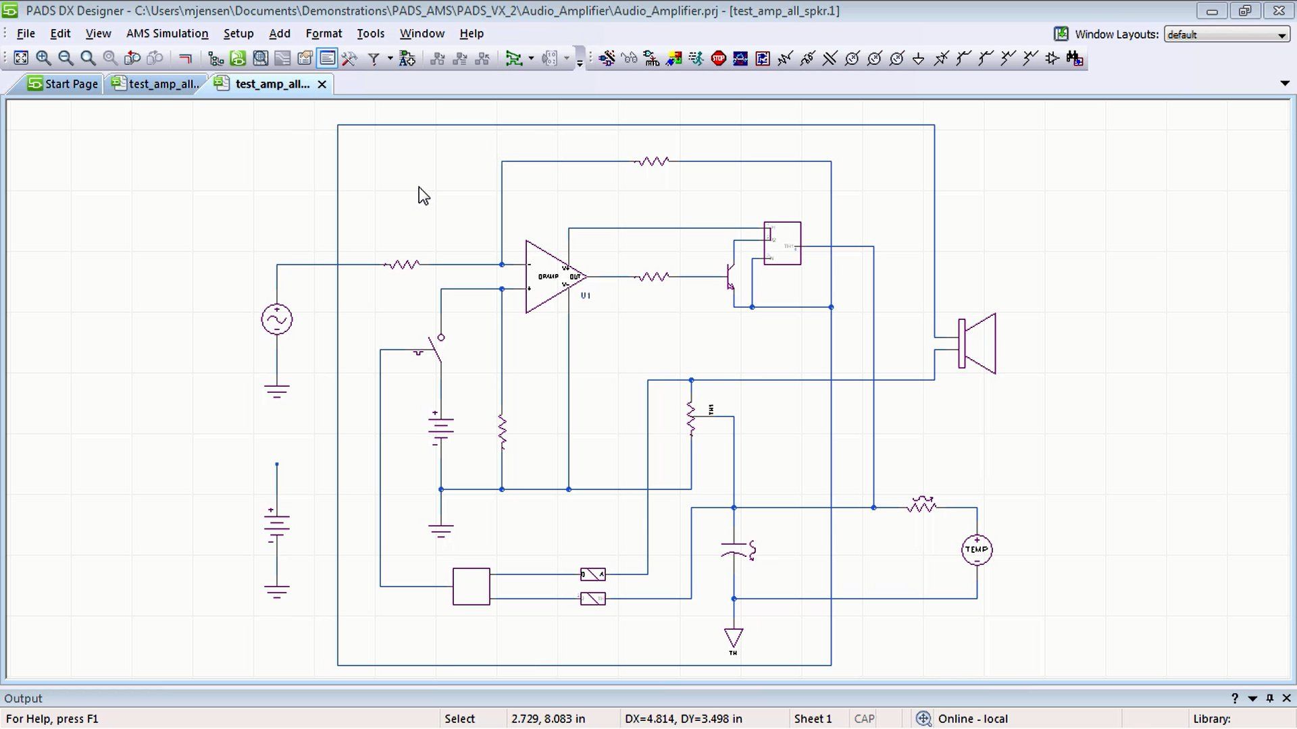The height and width of the screenshot is (729, 1297).
Task: Click the hammer and wrench settings icon
Action: (349, 59)
